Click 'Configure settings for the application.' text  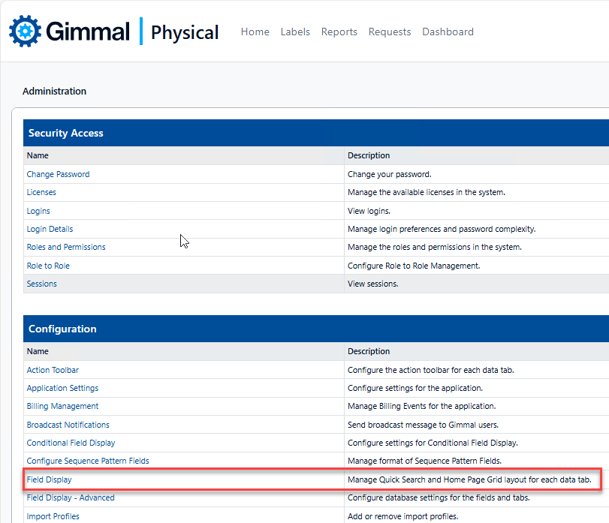(x=415, y=388)
